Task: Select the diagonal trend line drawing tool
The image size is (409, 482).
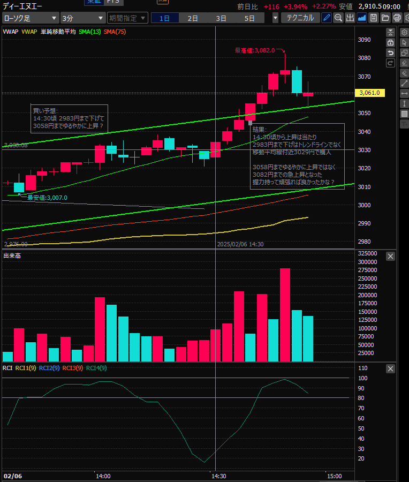Action: 404,83
